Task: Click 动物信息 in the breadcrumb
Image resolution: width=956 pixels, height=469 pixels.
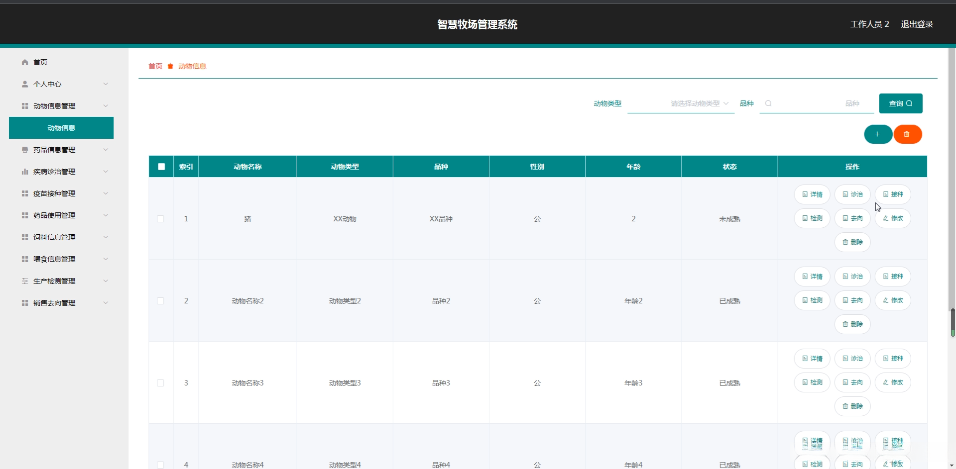Action: coord(192,66)
